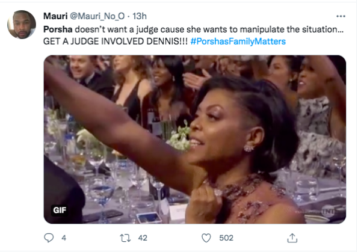This screenshot has width=358, height=252.
Task: Play the embedded GIF of woman pointing
Action: (195, 140)
